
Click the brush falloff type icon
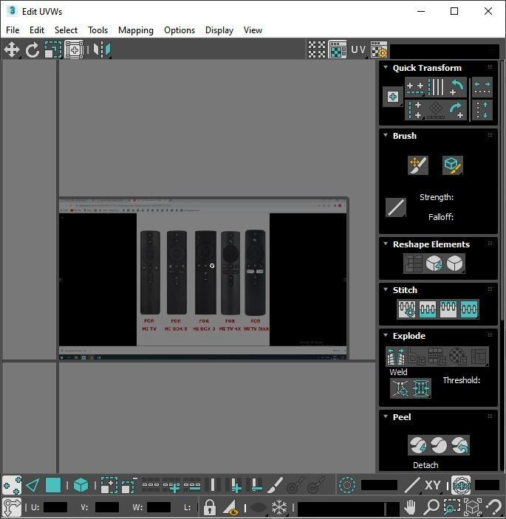click(x=396, y=207)
